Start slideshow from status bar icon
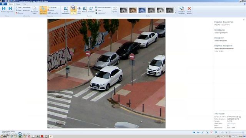The image size is (246, 138). 216,132
